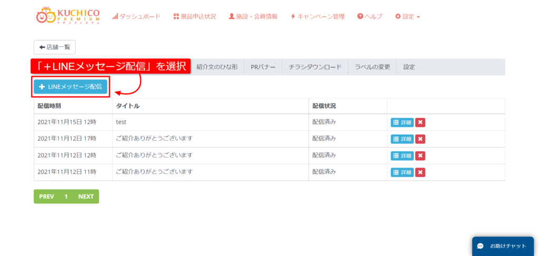
Task: Open 施設・会員情報 in the navigation
Action: point(253,16)
